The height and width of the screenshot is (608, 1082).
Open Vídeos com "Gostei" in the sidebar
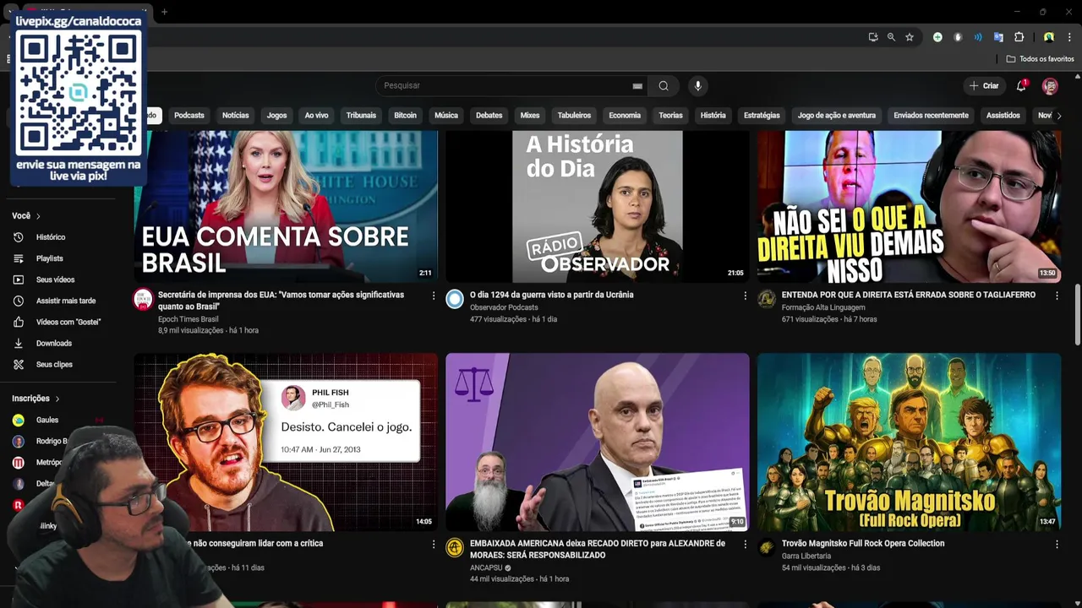click(68, 322)
